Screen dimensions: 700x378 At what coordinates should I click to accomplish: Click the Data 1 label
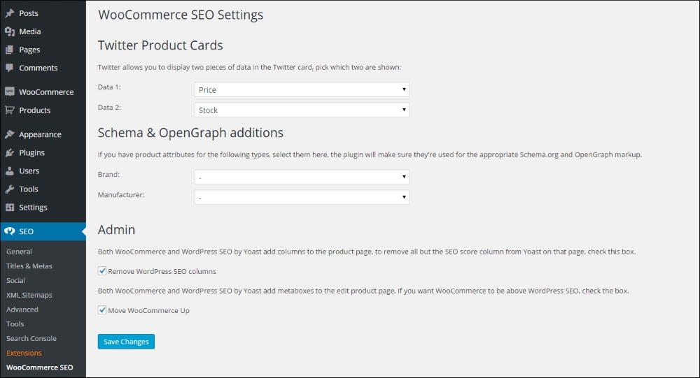(x=109, y=87)
